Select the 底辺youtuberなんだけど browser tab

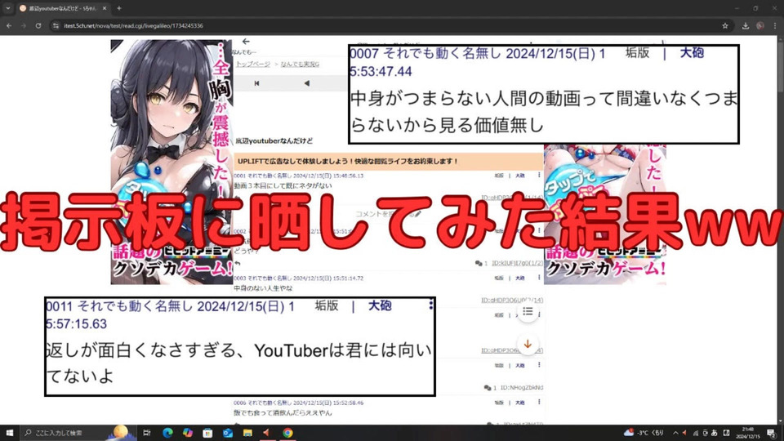point(63,8)
